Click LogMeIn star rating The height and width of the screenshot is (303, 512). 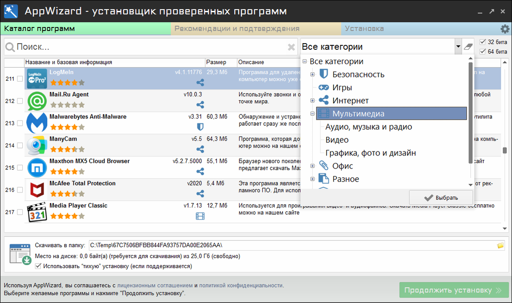pos(67,83)
